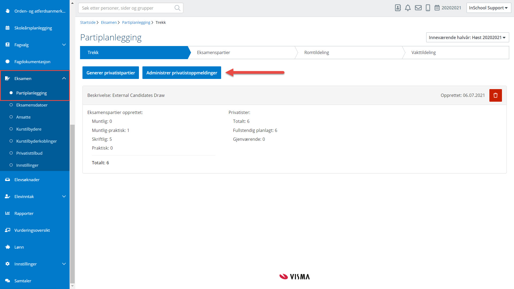Switch to the Romtildeling step tab
This screenshot has width=514, height=289.
point(349,52)
